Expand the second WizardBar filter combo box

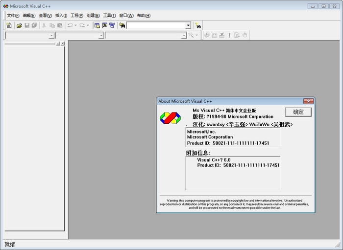[x=101, y=35]
